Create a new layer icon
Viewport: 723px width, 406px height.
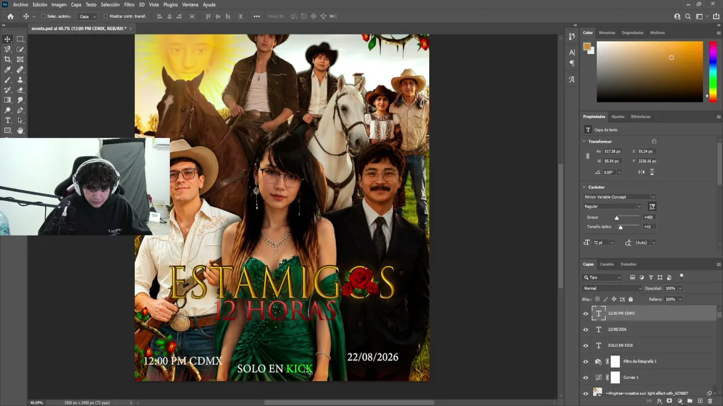point(700,401)
